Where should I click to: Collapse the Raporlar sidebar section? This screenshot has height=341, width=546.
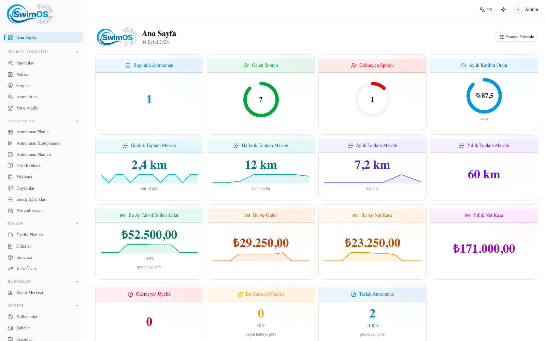[77, 282]
